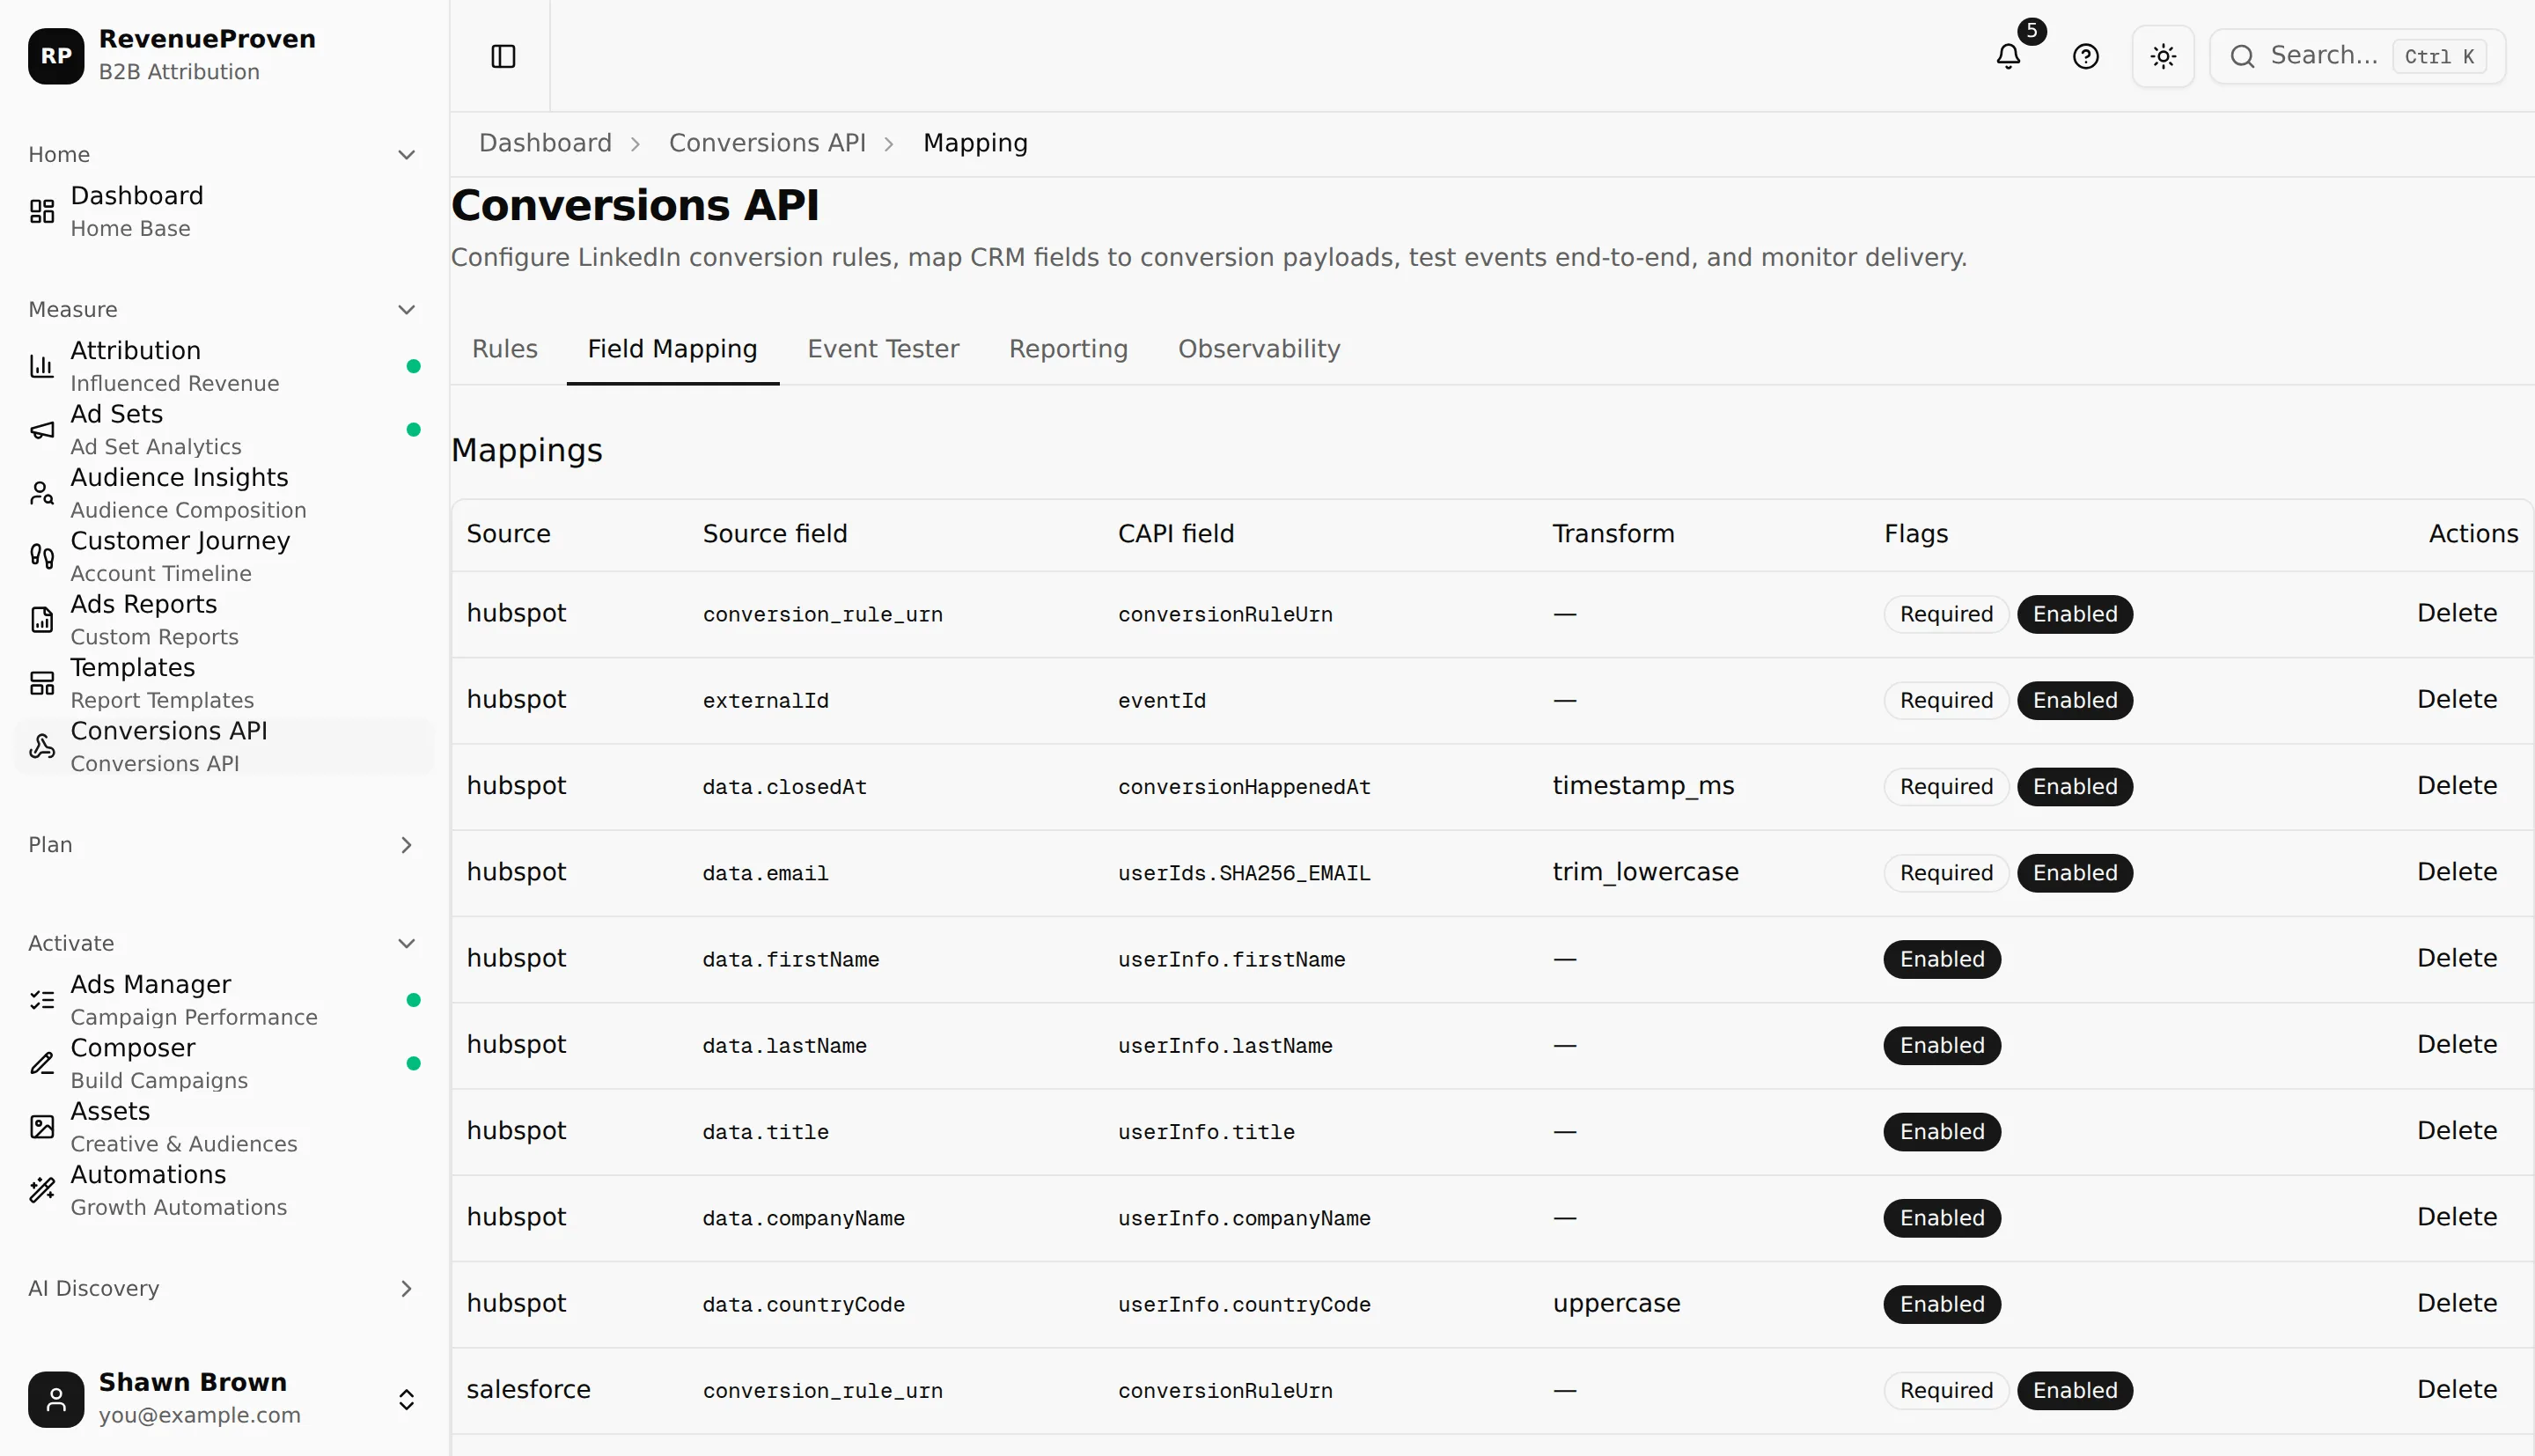
Task: Click Enabled badge on data.firstName row
Action: [1943, 959]
